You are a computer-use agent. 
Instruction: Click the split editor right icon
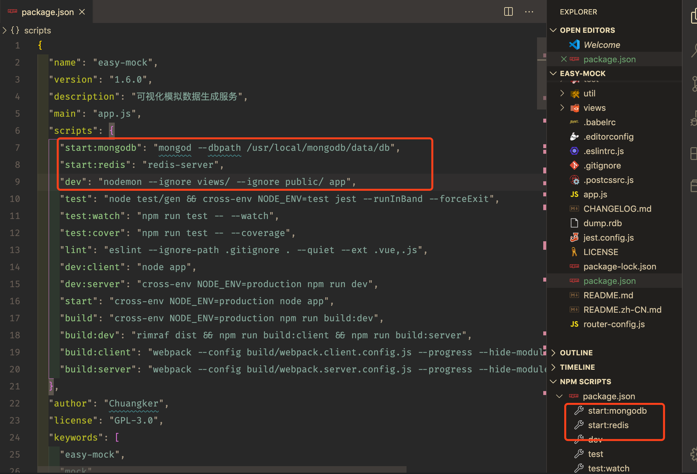tap(508, 12)
